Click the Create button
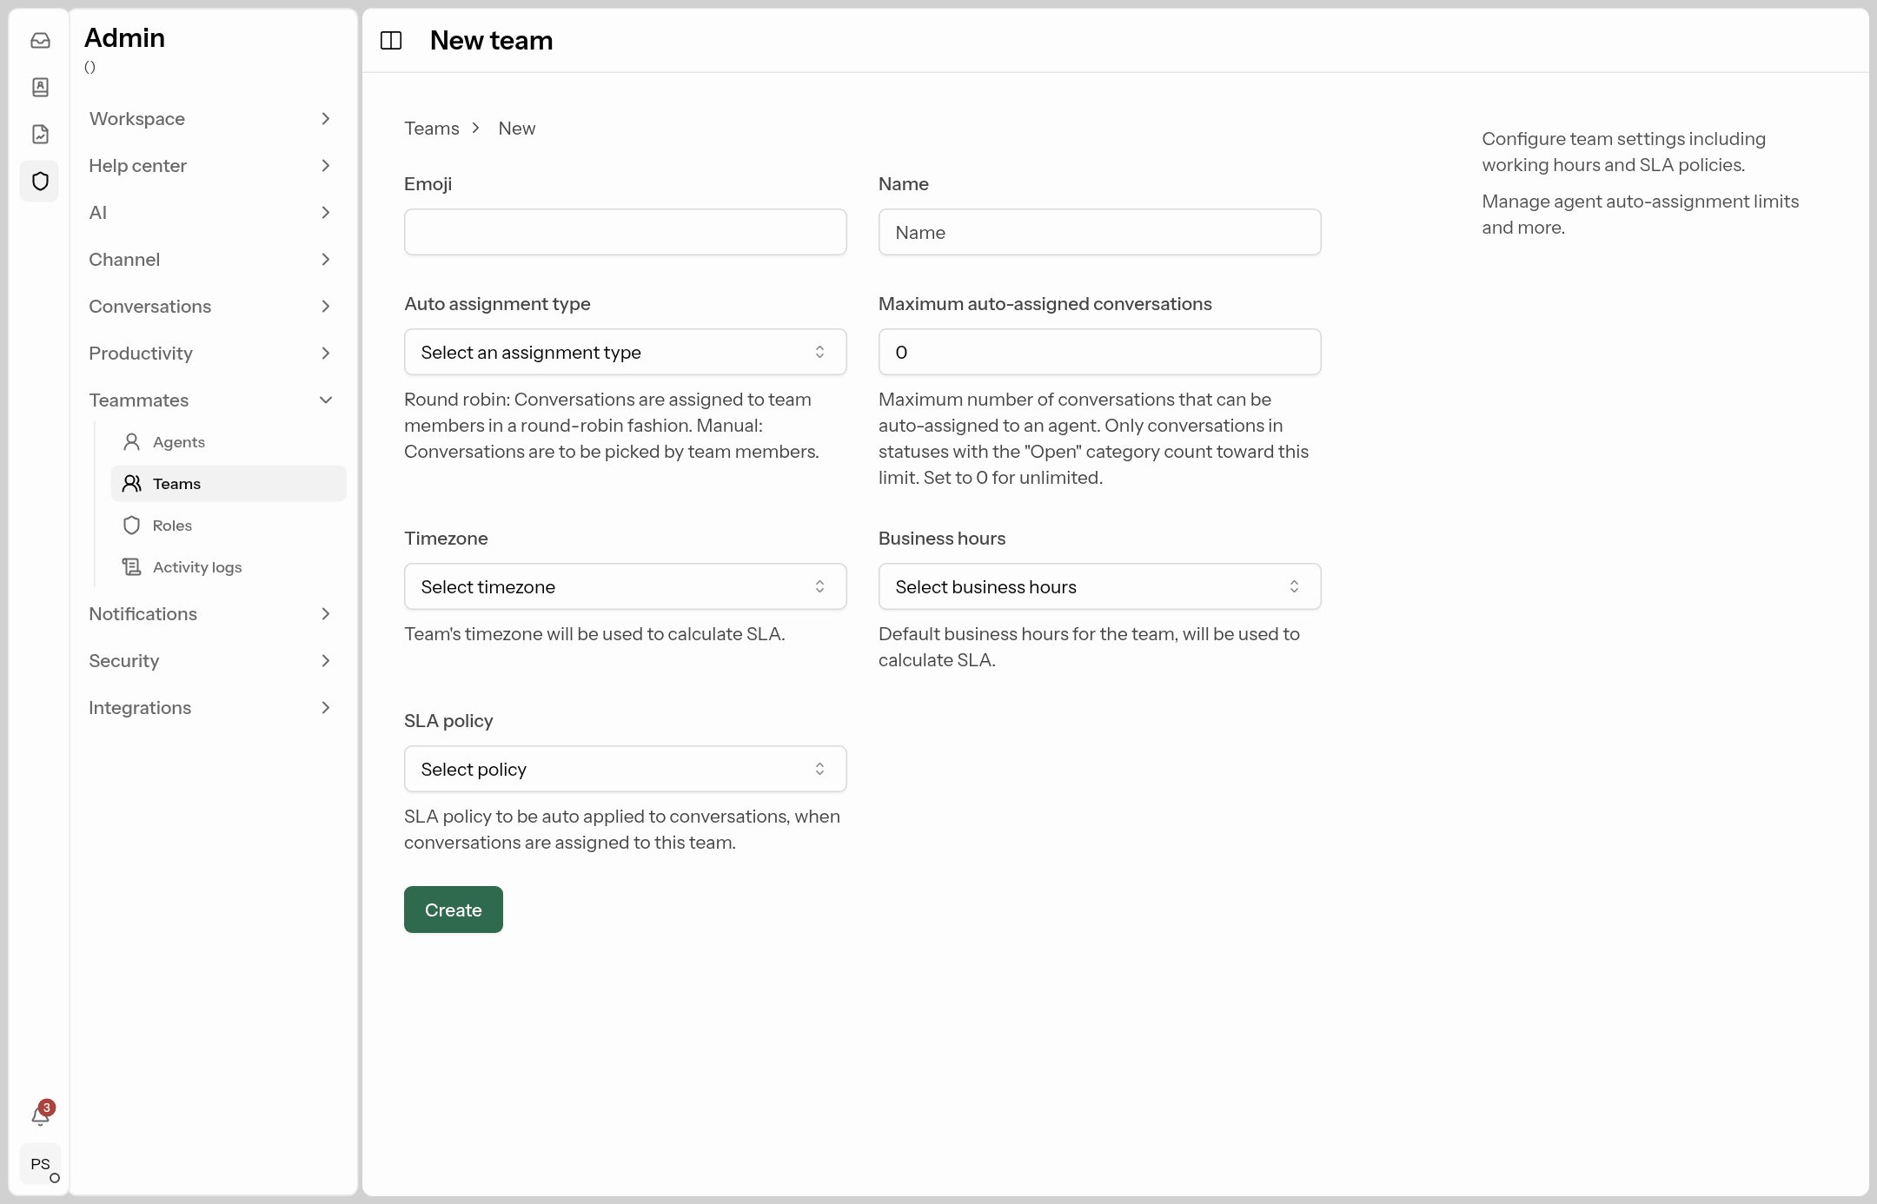The height and width of the screenshot is (1204, 1877). 454,910
